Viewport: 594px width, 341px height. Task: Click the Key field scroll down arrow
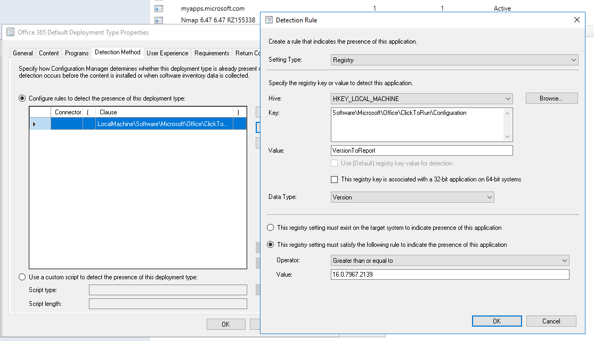[x=508, y=137]
